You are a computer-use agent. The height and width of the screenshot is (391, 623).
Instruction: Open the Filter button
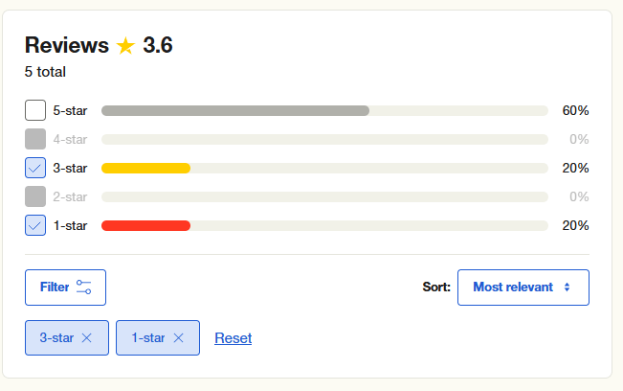click(x=66, y=287)
